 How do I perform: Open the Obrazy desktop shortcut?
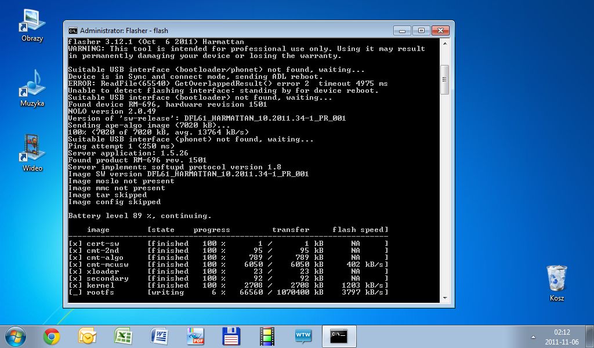pyautogui.click(x=32, y=25)
